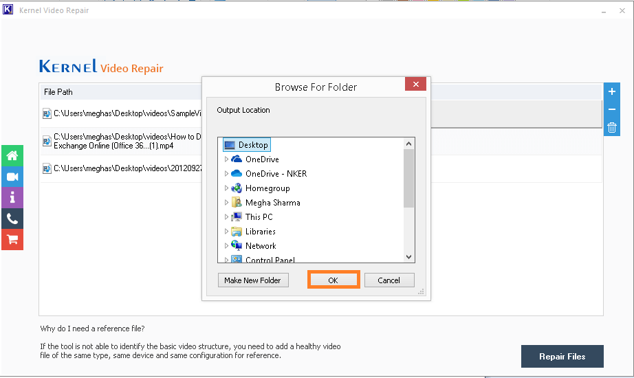Click folder tree scrollbar down arrow
This screenshot has width=634, height=378.
tap(408, 257)
